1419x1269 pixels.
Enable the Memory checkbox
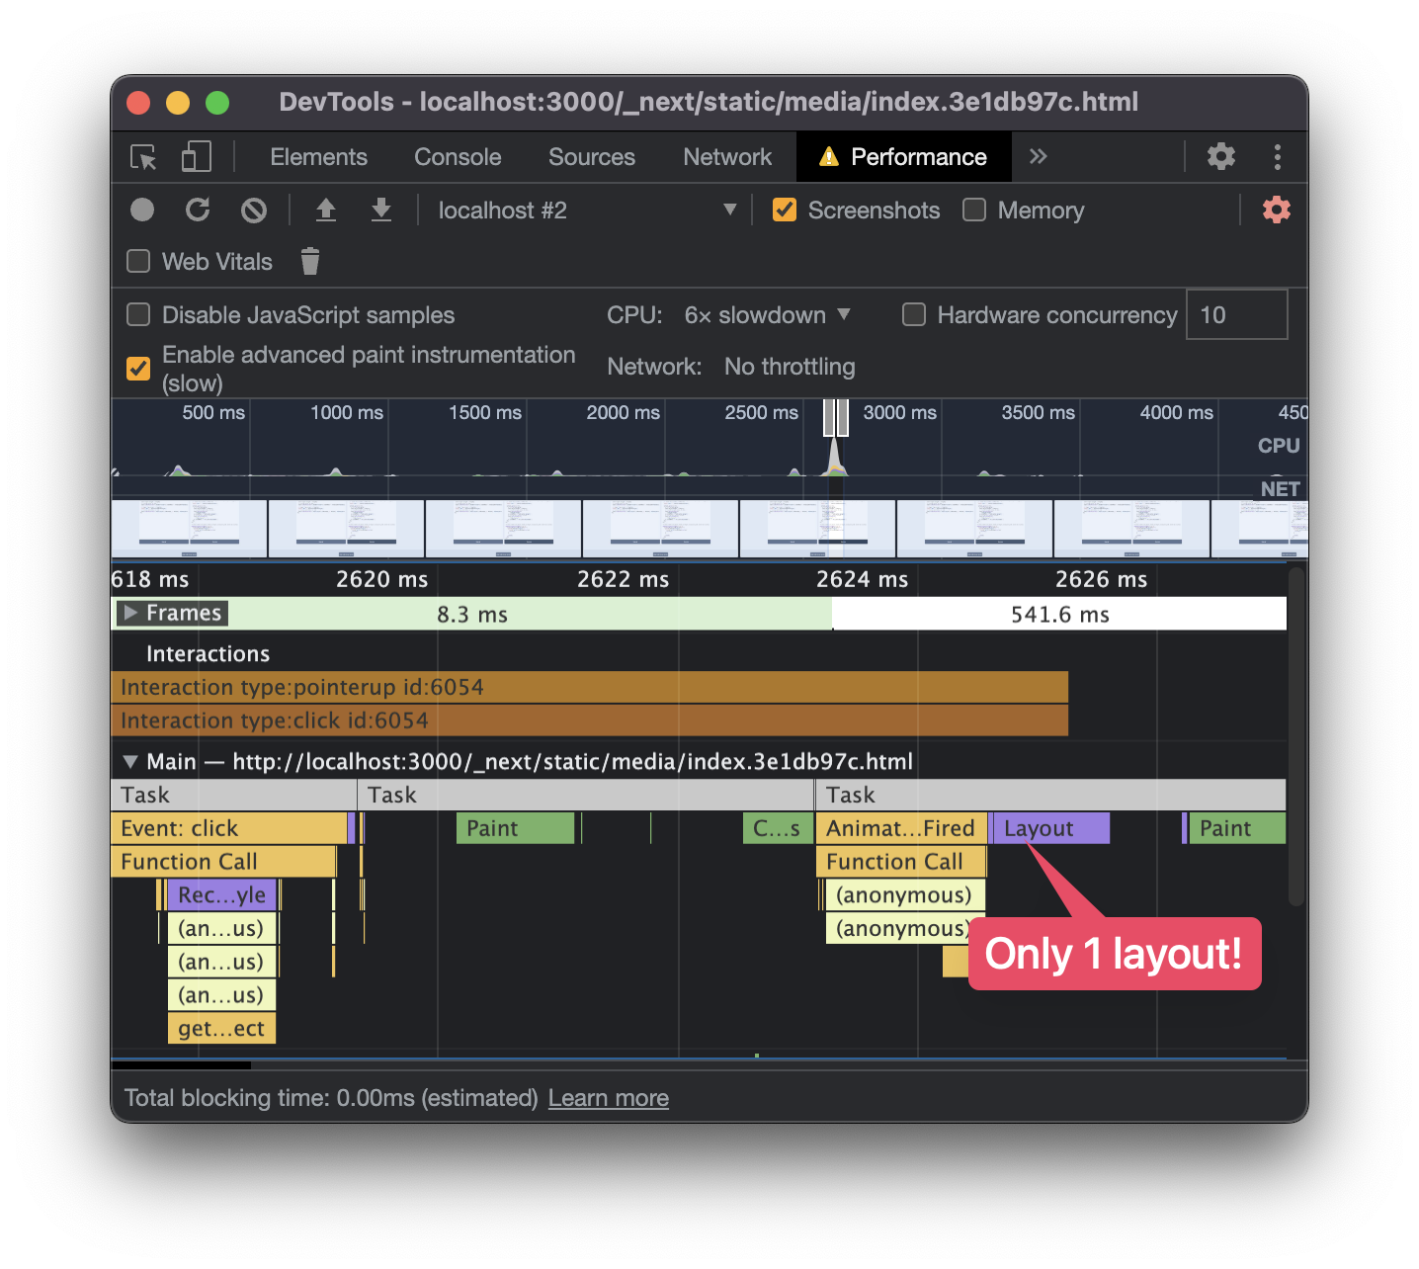[974, 210]
